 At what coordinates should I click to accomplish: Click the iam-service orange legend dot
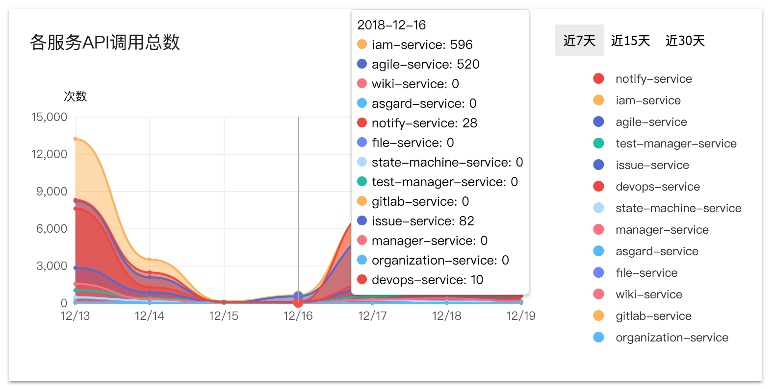(598, 100)
